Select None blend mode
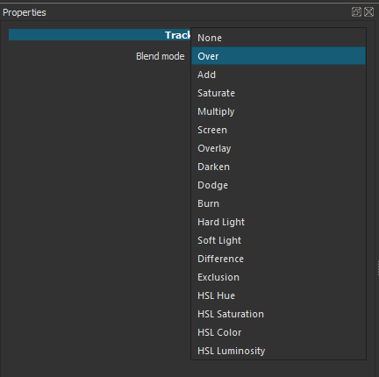This screenshot has height=377, width=379. point(278,38)
